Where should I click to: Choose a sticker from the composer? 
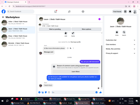point(46,92)
